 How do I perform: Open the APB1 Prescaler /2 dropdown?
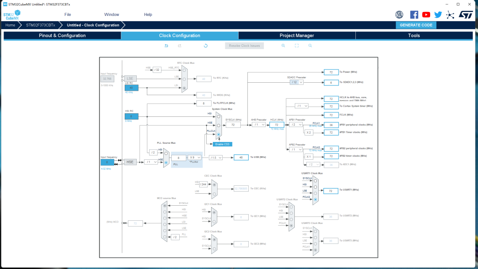click(x=296, y=125)
